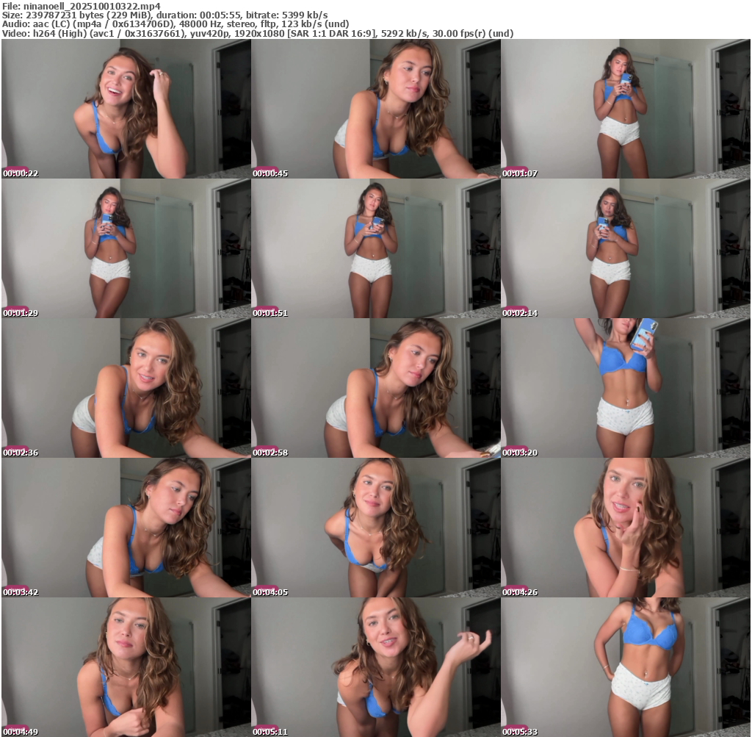
Task: Open the frame stamped 00:00:45
Action: (376, 109)
